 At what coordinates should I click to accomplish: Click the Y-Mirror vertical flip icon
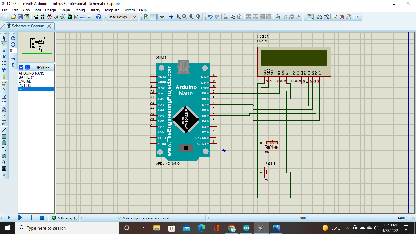(x=13, y=65)
